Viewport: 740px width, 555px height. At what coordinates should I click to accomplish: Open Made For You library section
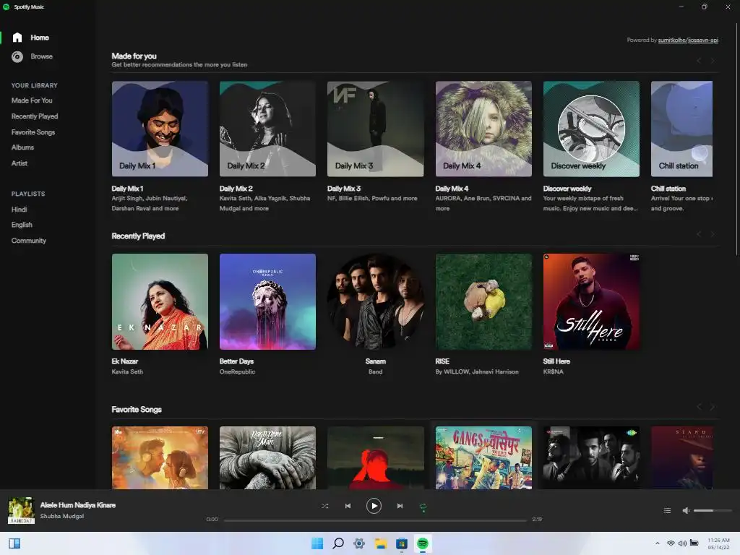[x=32, y=100]
